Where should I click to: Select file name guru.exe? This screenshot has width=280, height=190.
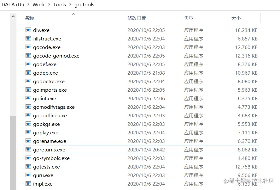click(43, 175)
